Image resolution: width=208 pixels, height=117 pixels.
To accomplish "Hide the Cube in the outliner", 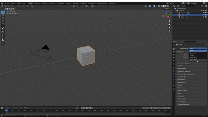I will click(204, 15).
